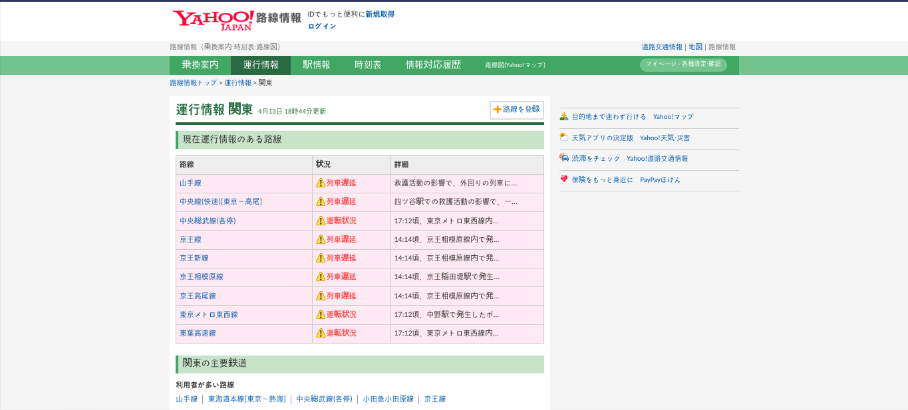
Task: Click the heart icon next to PayPayほけん
Action: click(x=563, y=179)
